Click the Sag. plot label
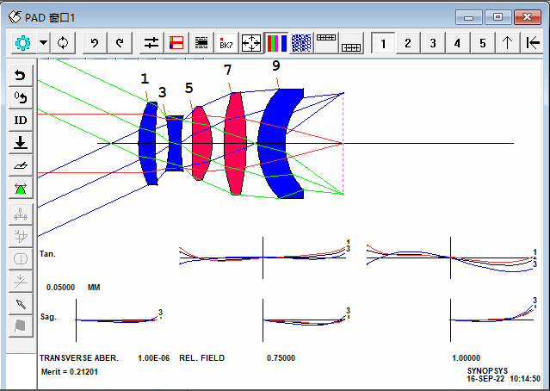 point(48,317)
